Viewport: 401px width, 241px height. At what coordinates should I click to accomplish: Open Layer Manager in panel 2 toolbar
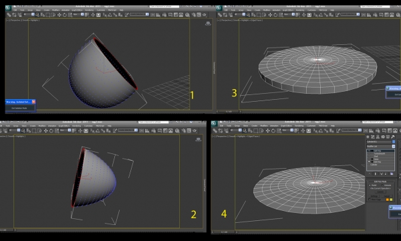(154, 131)
